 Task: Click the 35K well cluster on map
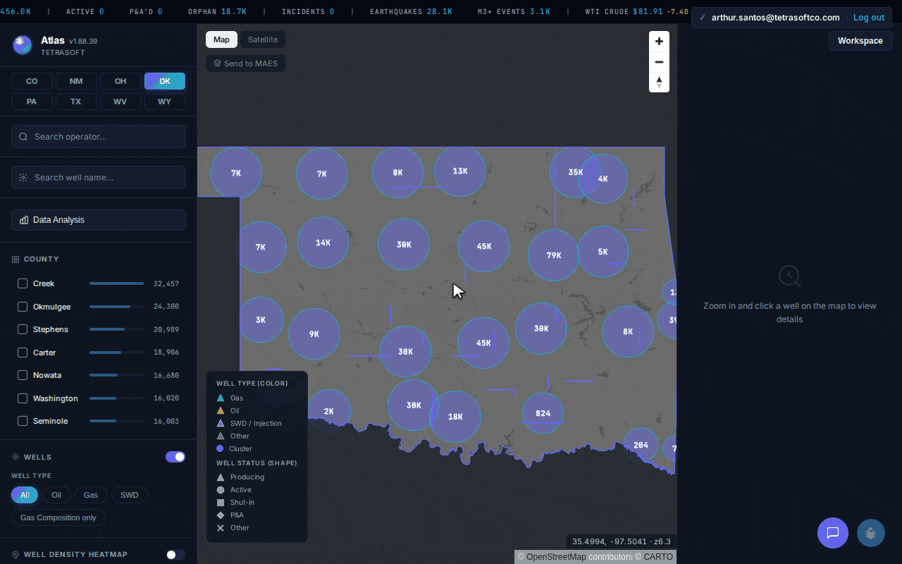click(x=575, y=172)
